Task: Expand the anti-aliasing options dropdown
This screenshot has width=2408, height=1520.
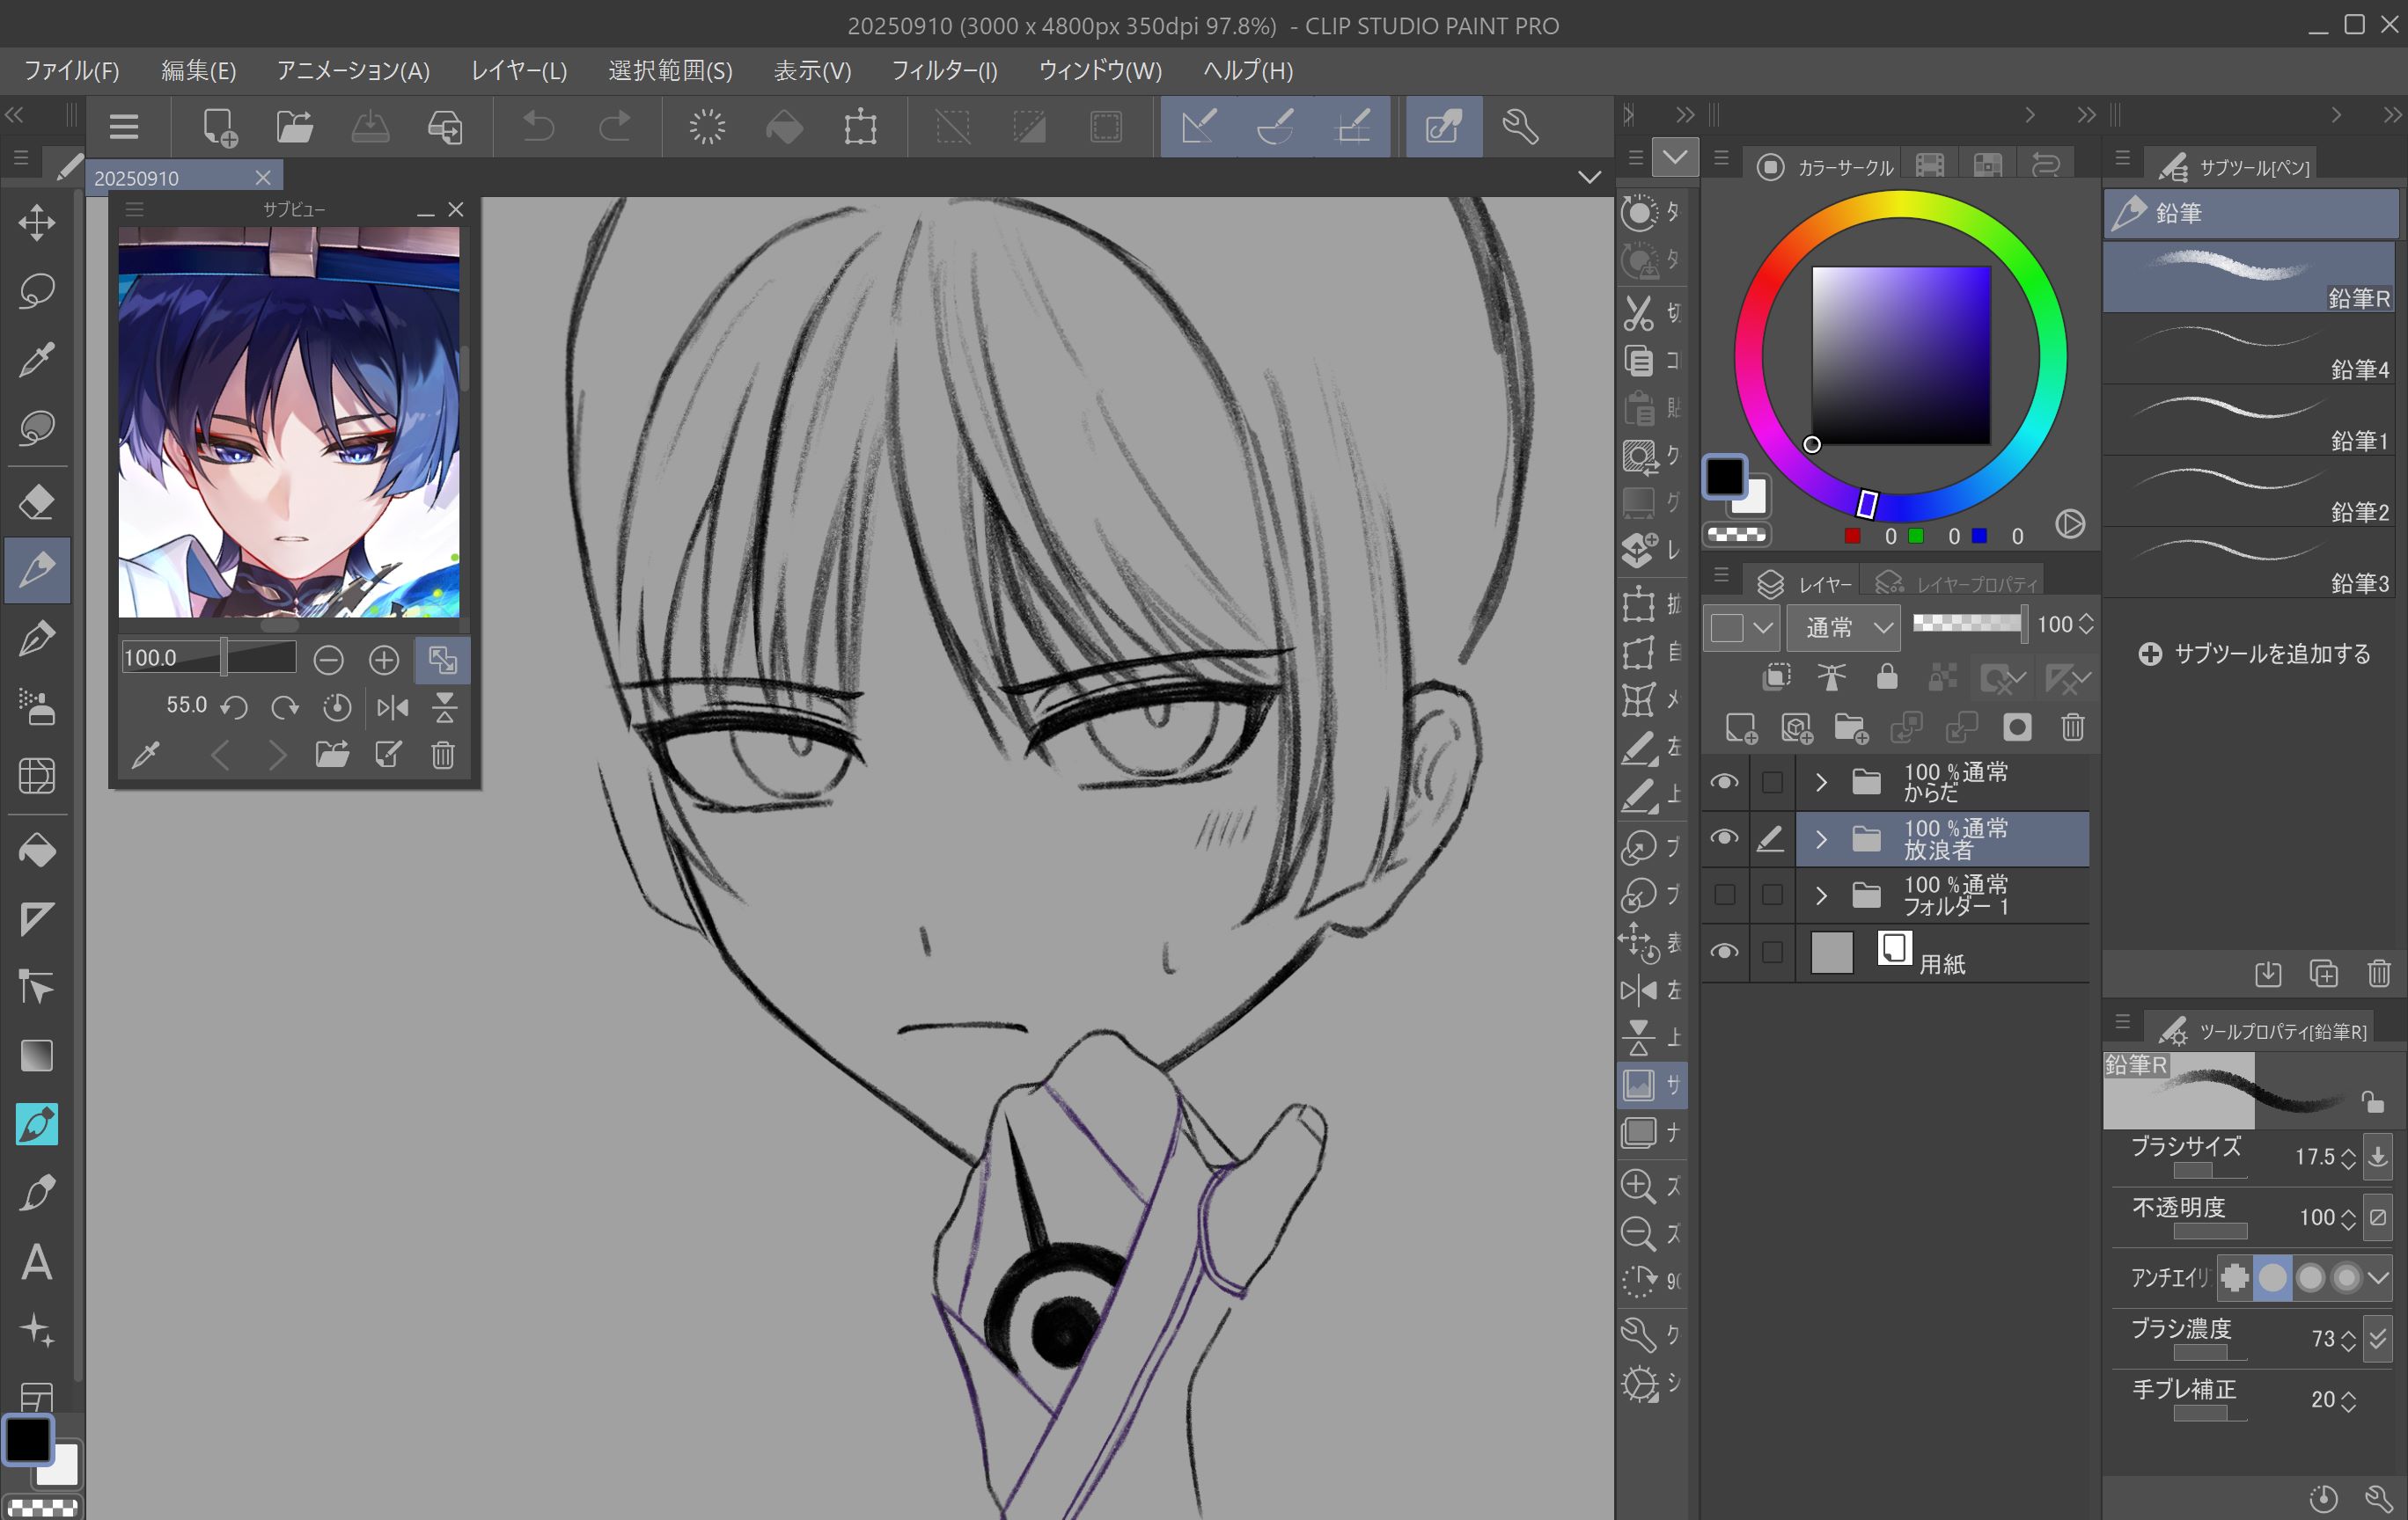Action: coord(2379,1277)
